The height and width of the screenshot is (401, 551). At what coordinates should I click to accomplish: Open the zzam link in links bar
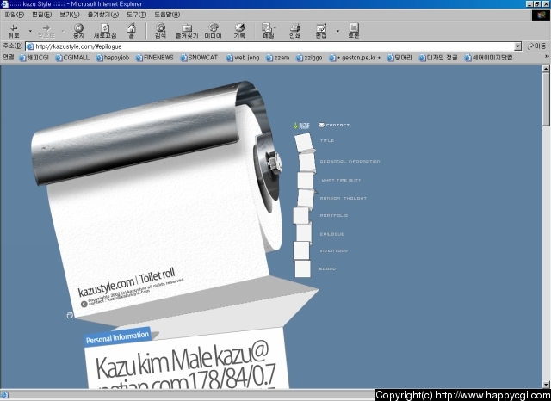click(x=277, y=58)
